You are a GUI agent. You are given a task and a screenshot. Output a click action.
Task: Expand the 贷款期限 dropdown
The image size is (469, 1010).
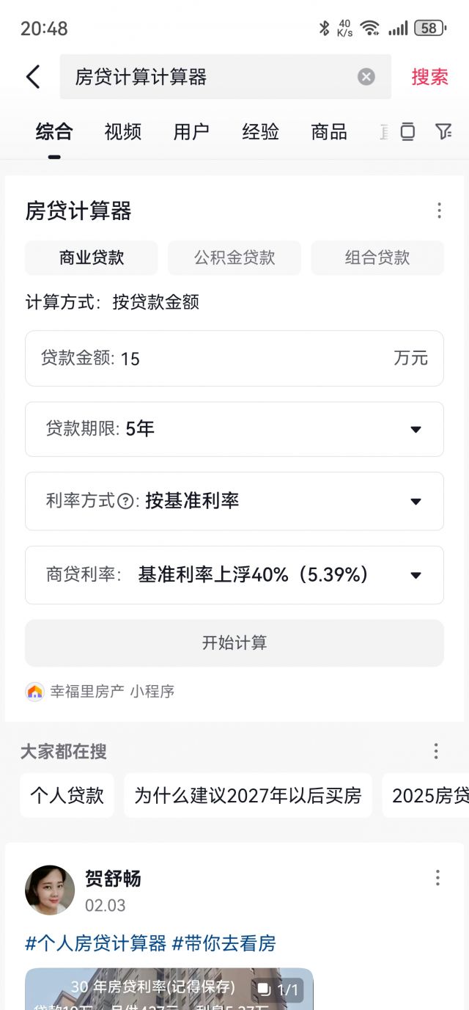416,429
